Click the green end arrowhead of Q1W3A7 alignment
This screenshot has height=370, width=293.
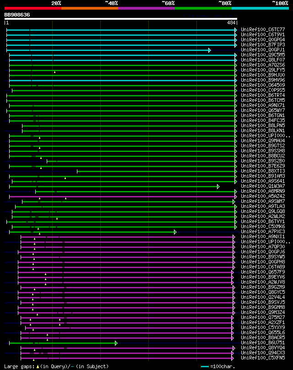point(218,187)
